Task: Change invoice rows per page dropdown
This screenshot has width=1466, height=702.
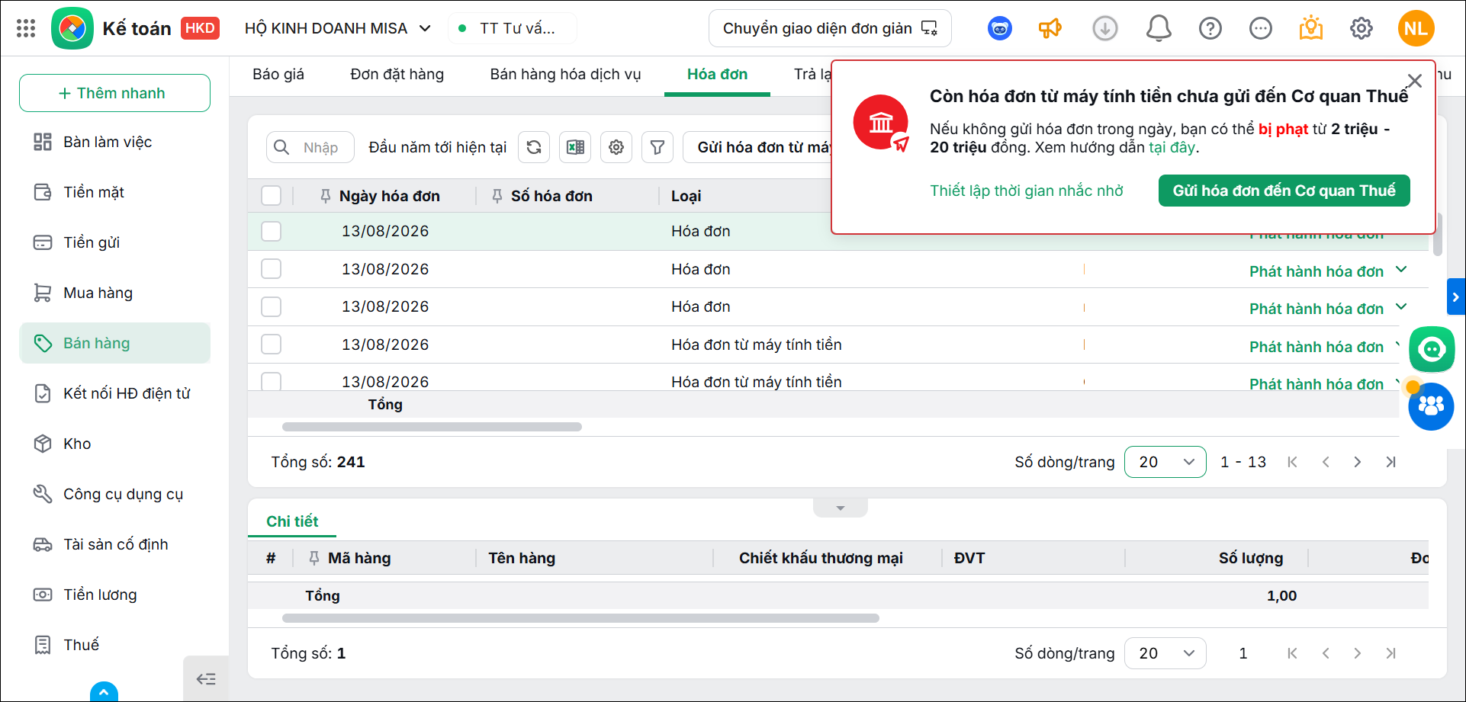Action: tap(1165, 462)
